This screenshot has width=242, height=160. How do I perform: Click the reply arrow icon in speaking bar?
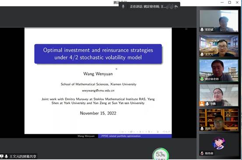click(176, 7)
